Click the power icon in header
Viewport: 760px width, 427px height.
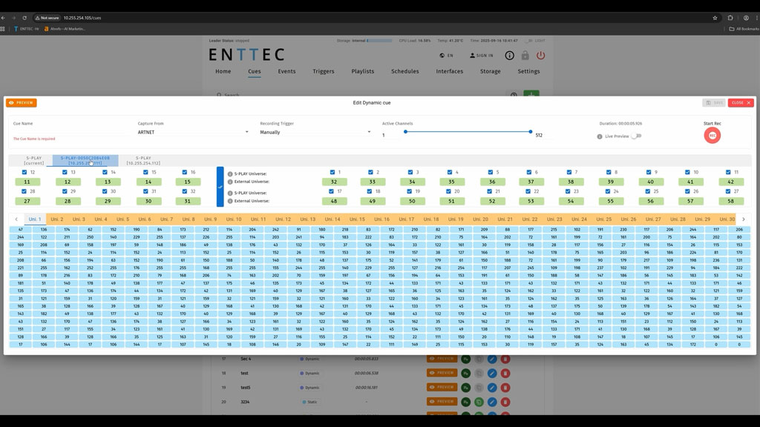click(x=540, y=56)
